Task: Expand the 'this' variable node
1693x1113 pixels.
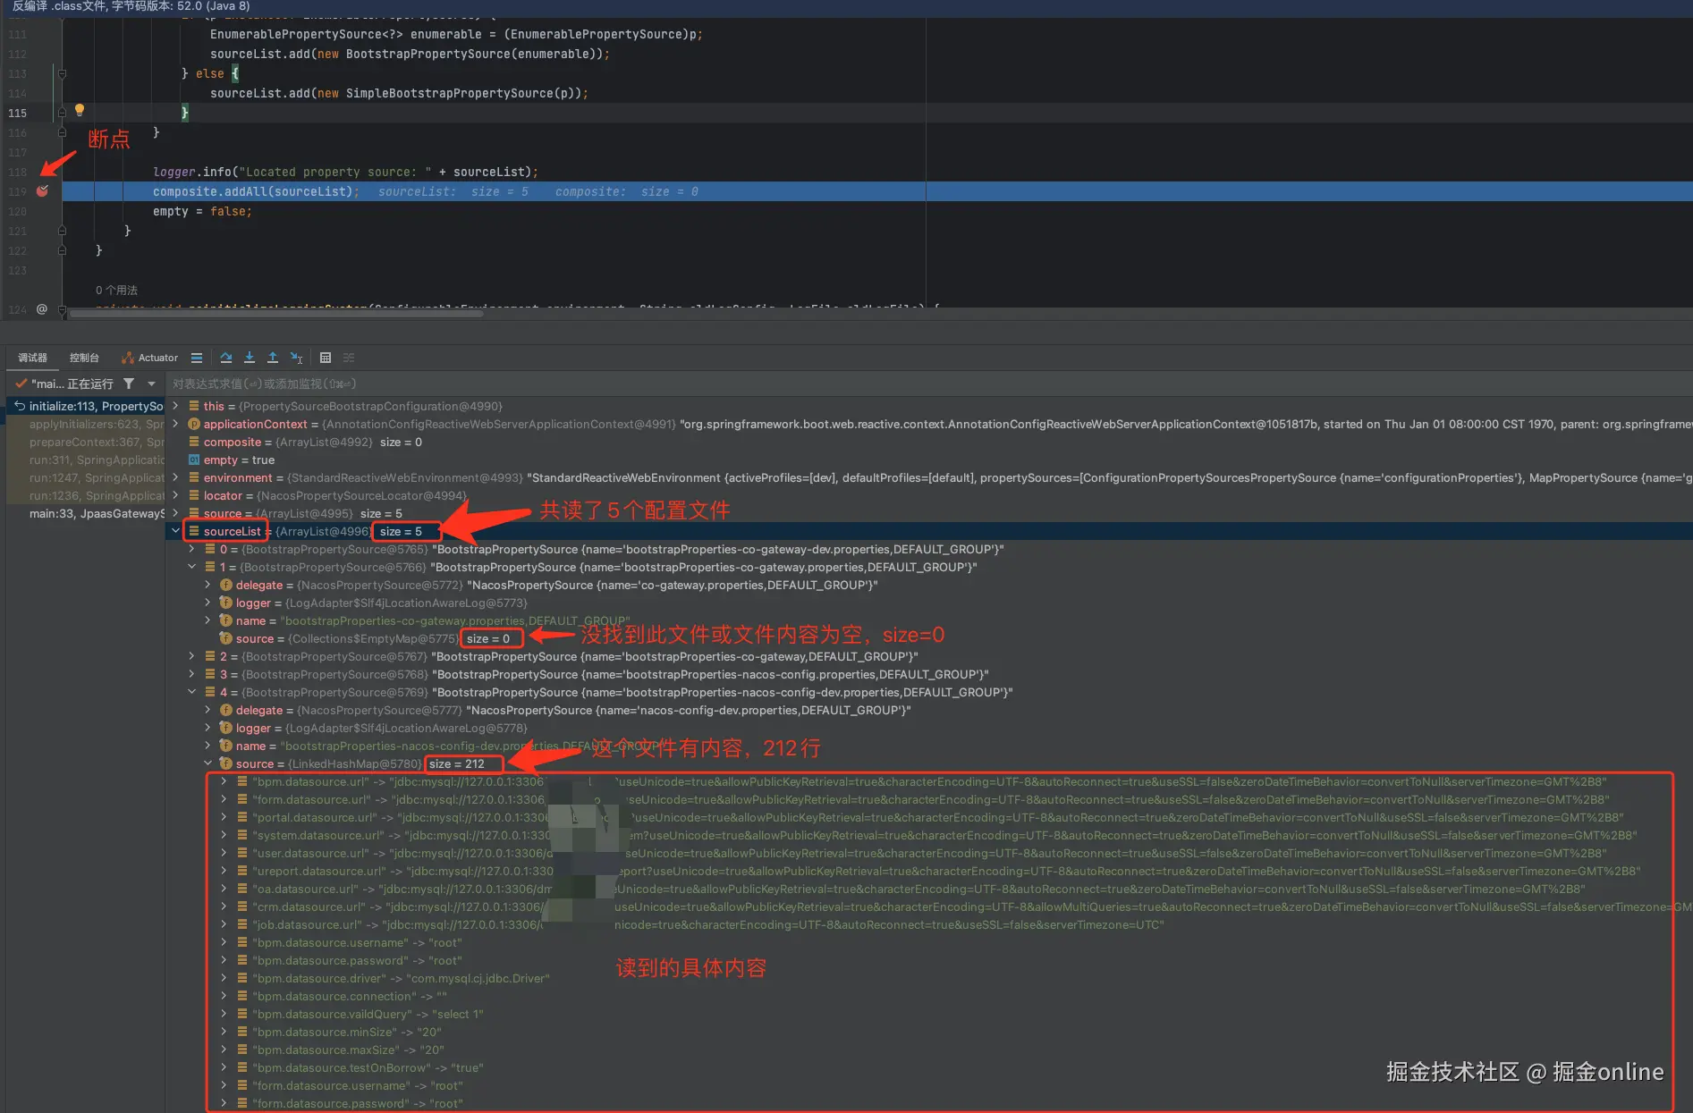Action: [175, 406]
